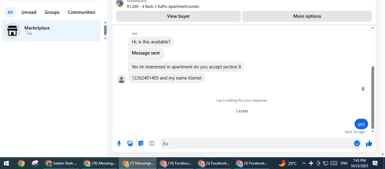The width and height of the screenshot is (385, 169).
Task: Send a thumbs-up like
Action: point(369,143)
